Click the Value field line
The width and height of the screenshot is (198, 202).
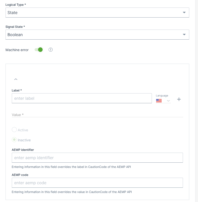click(97, 115)
